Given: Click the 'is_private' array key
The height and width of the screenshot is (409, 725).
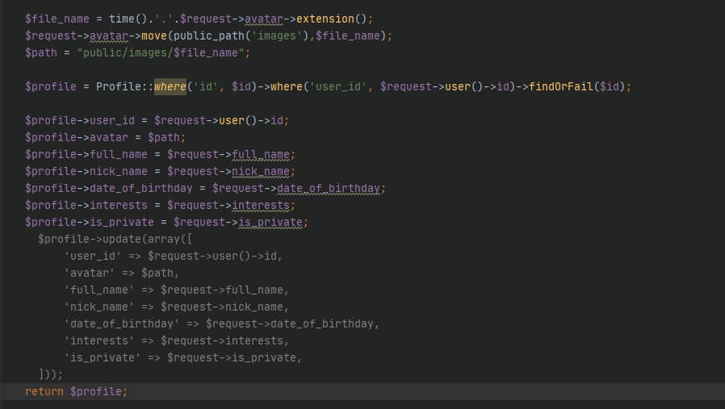Looking at the screenshot, I should tap(103, 357).
